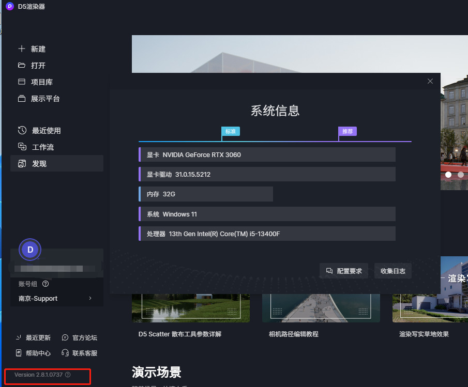
Task: Click the 账号组 label
Action: point(28,284)
